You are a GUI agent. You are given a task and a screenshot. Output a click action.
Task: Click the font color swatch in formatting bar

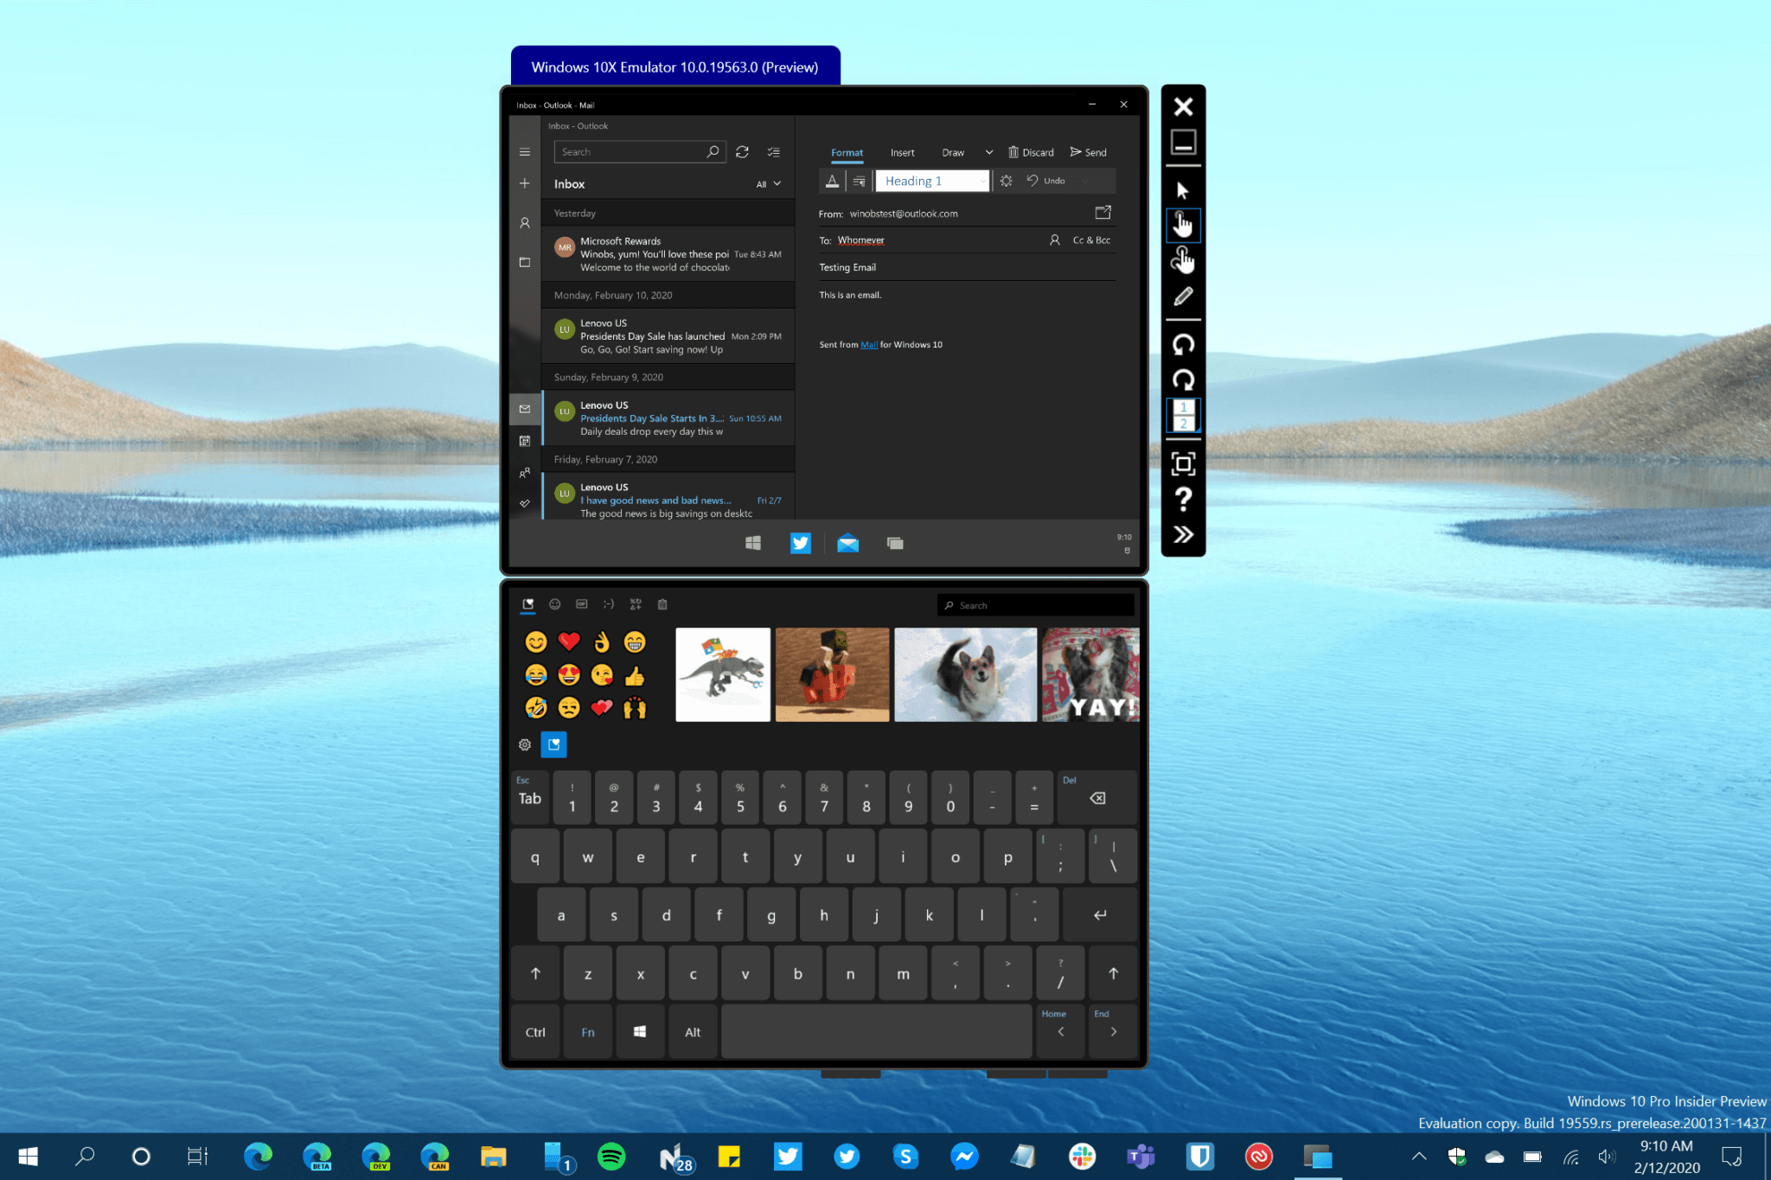point(831,180)
